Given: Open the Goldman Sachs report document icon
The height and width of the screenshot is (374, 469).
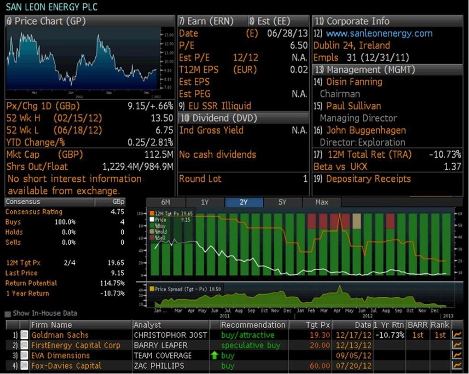Looking at the screenshot, I should tap(24, 335).
